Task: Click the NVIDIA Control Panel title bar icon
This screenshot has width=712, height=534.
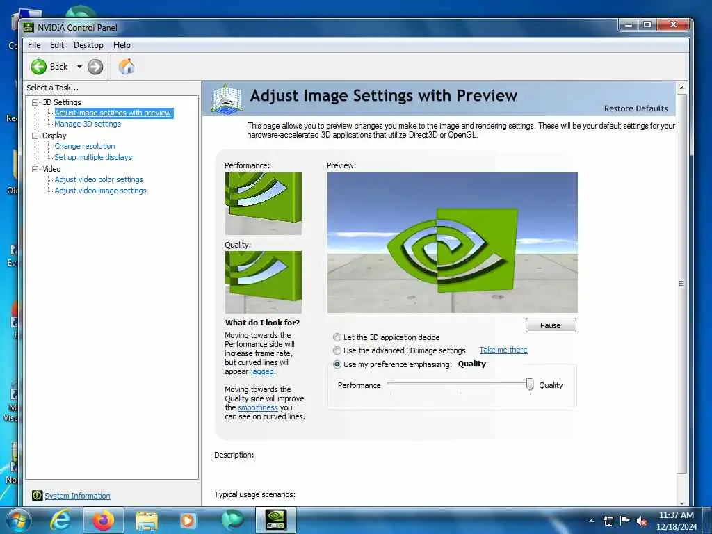Action: pyautogui.click(x=29, y=28)
